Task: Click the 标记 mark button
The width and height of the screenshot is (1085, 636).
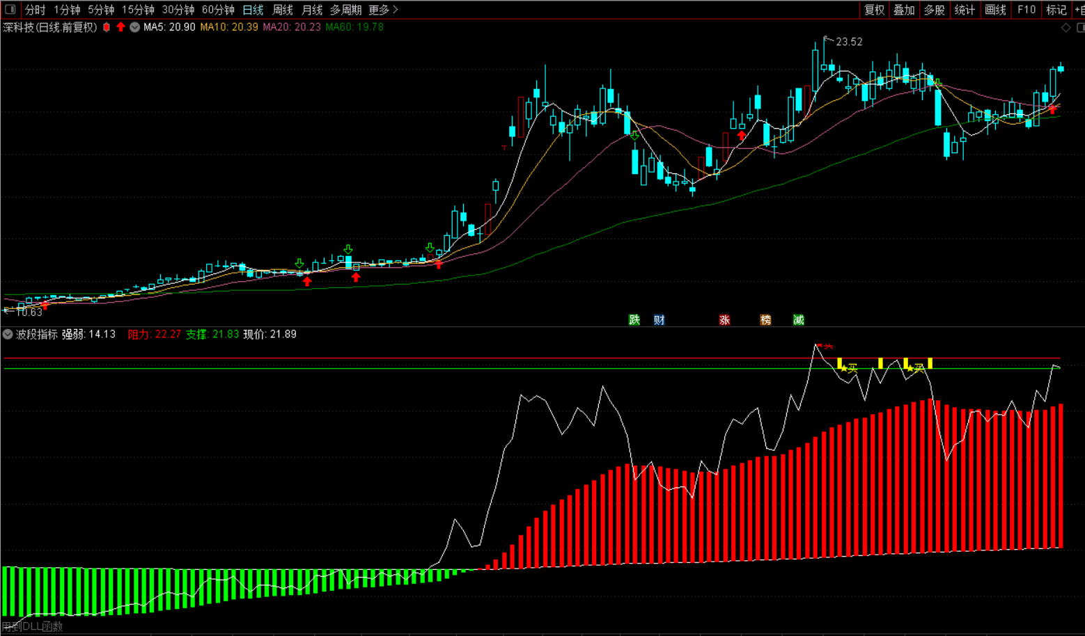Action: point(1056,10)
